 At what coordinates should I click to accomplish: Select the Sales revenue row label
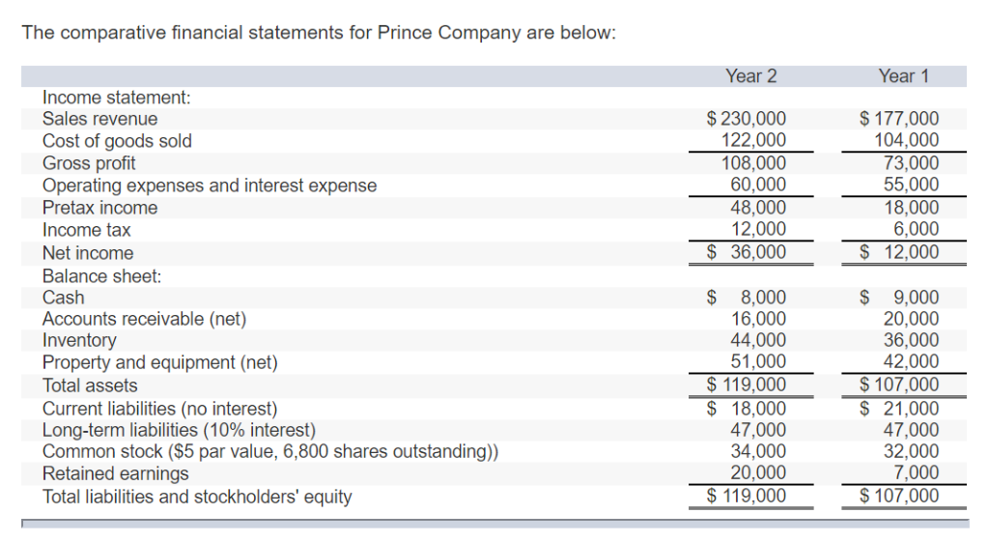[99, 119]
